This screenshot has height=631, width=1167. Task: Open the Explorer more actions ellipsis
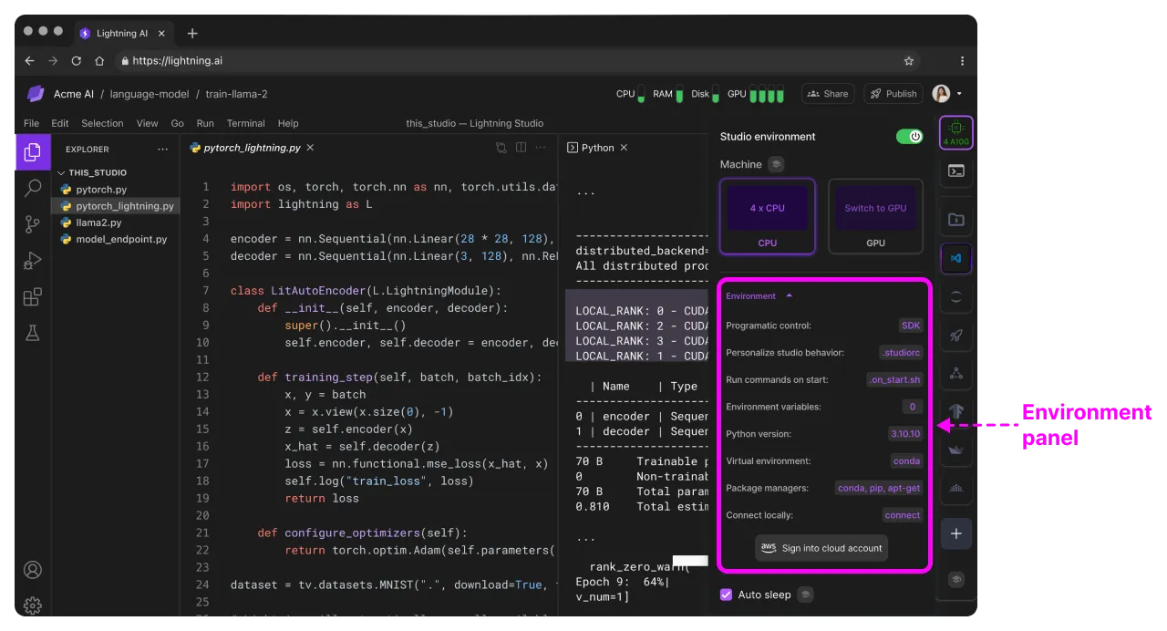(162, 150)
